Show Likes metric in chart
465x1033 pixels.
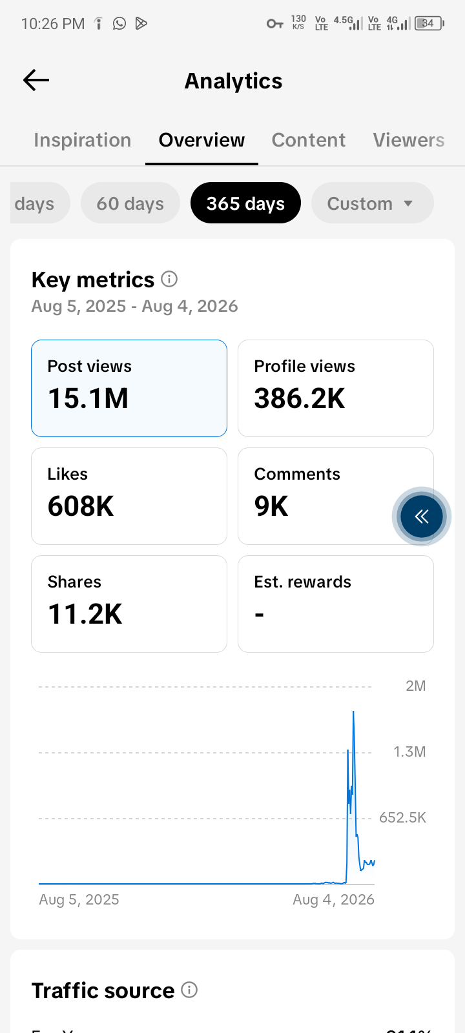(129, 496)
